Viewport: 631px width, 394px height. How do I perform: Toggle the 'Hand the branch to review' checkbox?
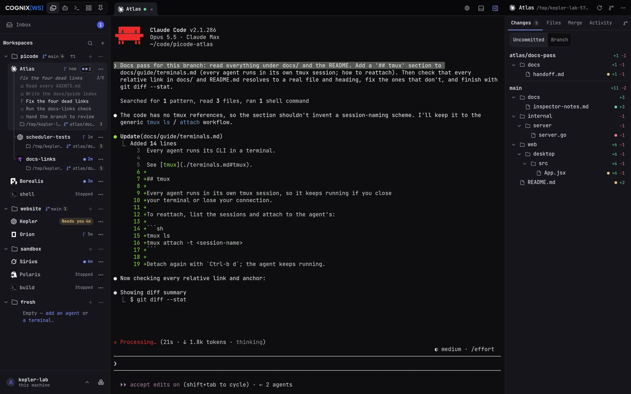[22, 117]
